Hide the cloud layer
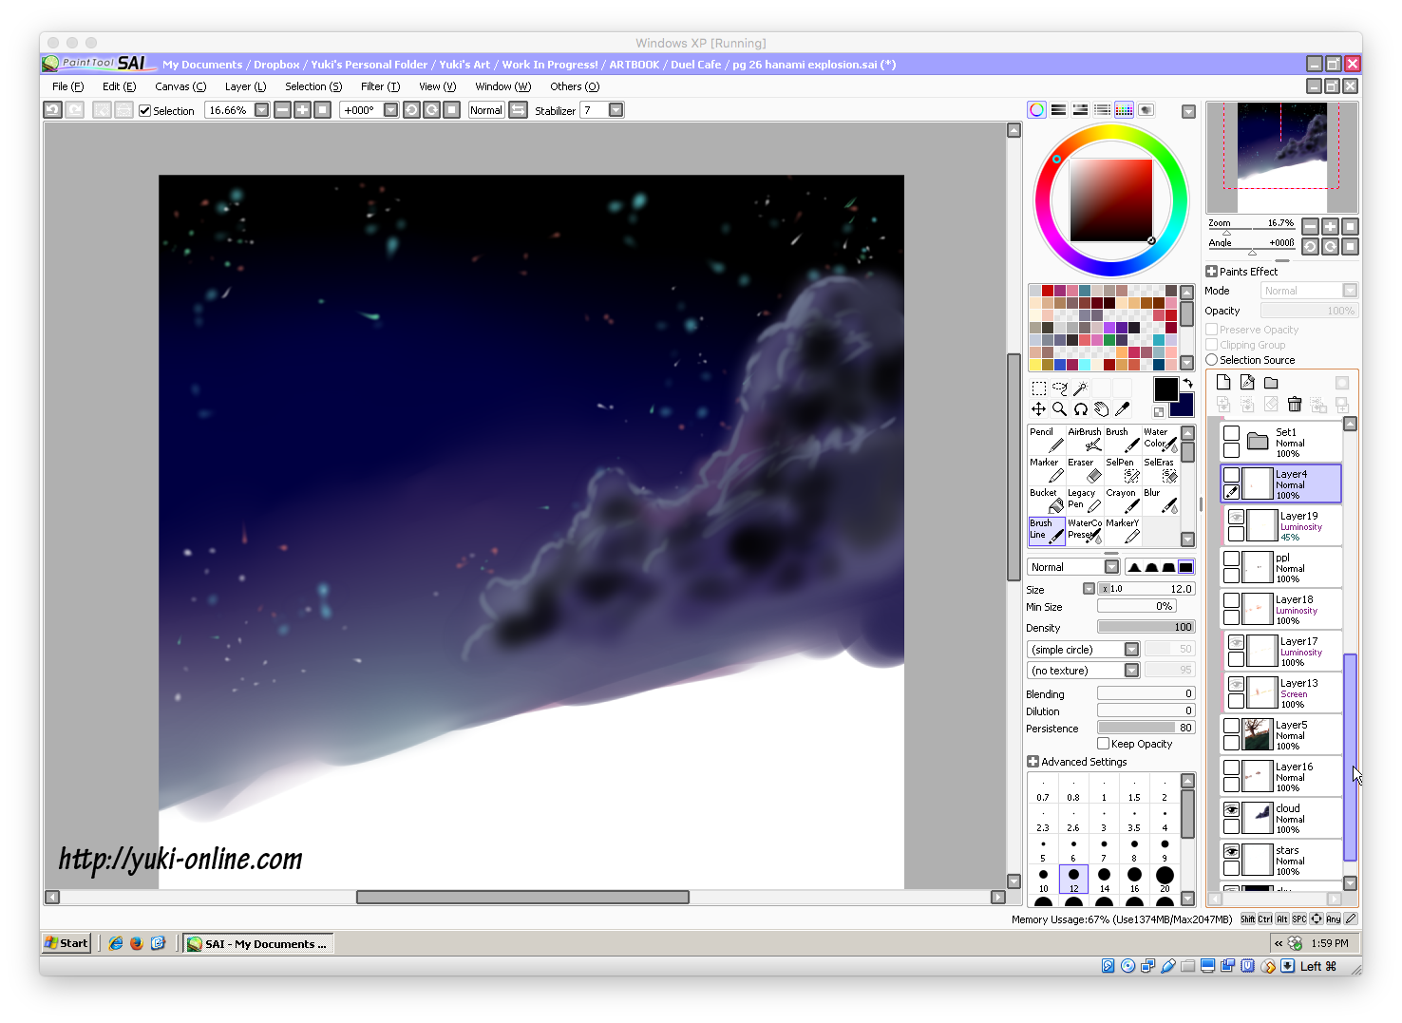1402x1023 pixels. pos(1231,810)
